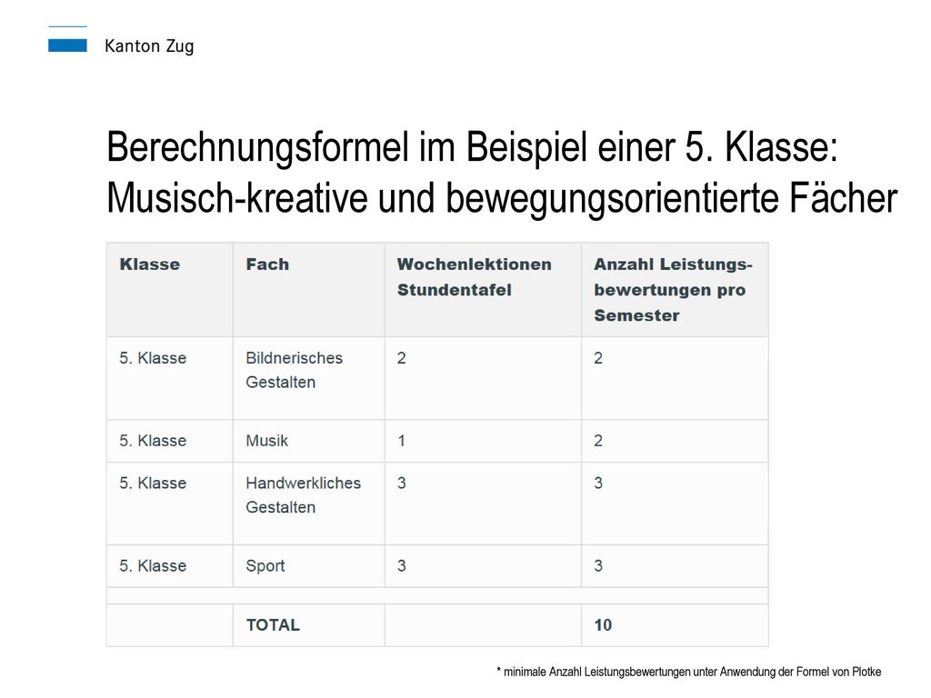
Task: Select the Handwerkliches Gestalten cell
Action: click(x=304, y=495)
